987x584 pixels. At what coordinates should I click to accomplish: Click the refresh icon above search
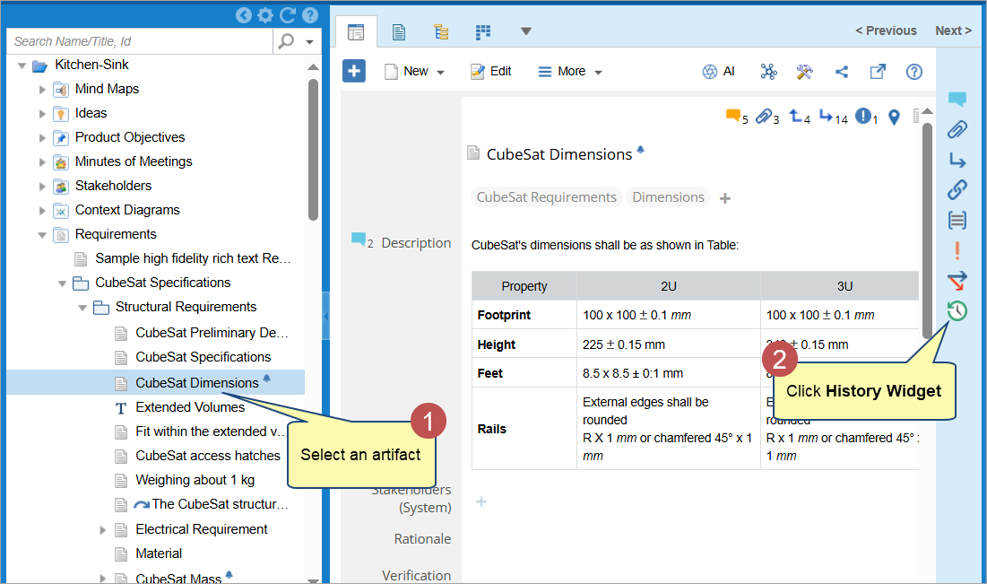[x=288, y=15]
